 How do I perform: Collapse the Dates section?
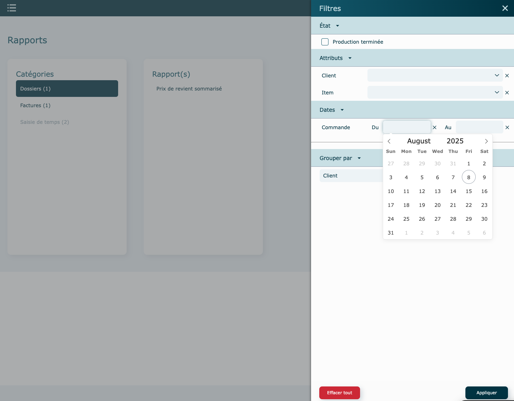342,110
